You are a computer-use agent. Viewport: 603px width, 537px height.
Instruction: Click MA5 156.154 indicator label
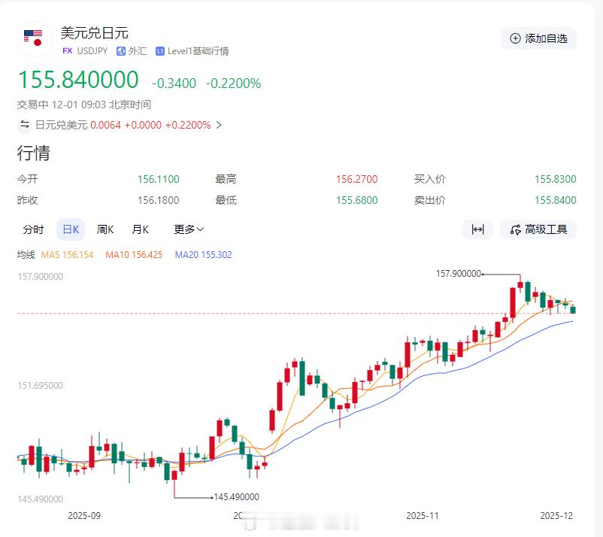(67, 255)
